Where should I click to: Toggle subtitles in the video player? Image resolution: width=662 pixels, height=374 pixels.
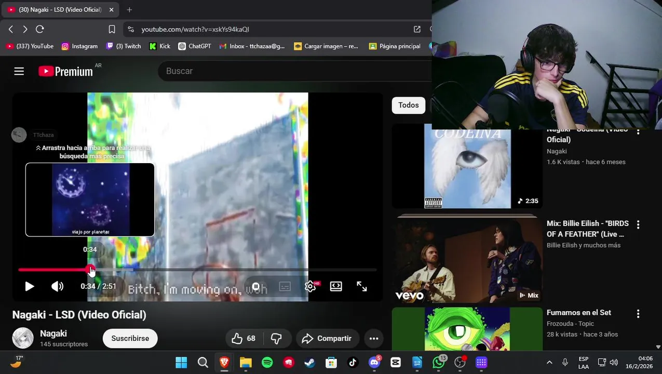pos(285,286)
